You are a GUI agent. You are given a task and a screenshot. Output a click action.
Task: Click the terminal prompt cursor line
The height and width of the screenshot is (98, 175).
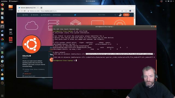pos(65,60)
